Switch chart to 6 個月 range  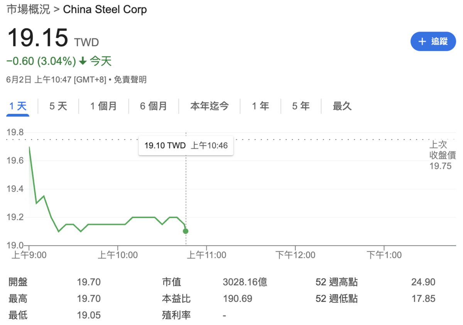pyautogui.click(x=153, y=106)
